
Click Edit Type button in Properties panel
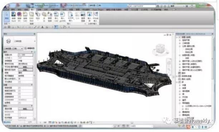pyautogui.click(x=29, y=48)
